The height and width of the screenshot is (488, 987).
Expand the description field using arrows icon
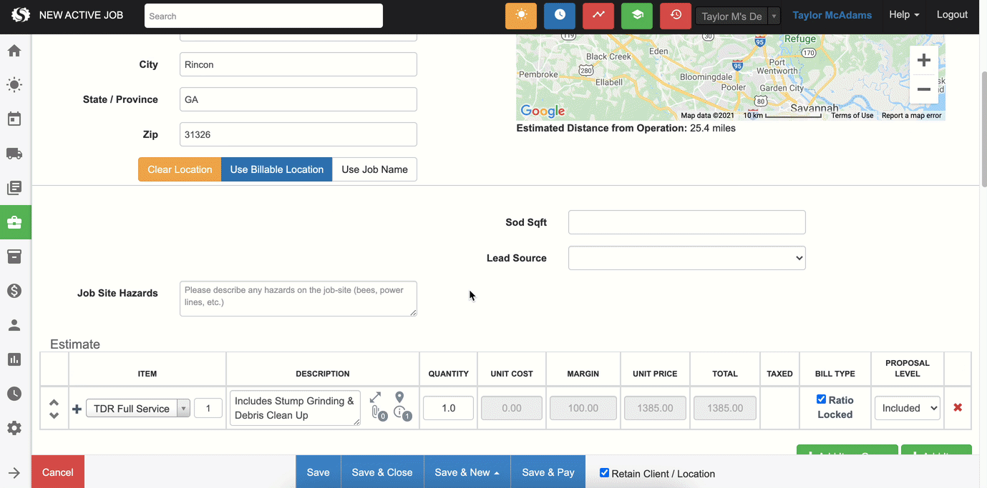tap(375, 397)
